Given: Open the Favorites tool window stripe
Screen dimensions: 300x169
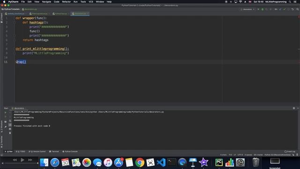Looking at the screenshot, I should [1, 142].
